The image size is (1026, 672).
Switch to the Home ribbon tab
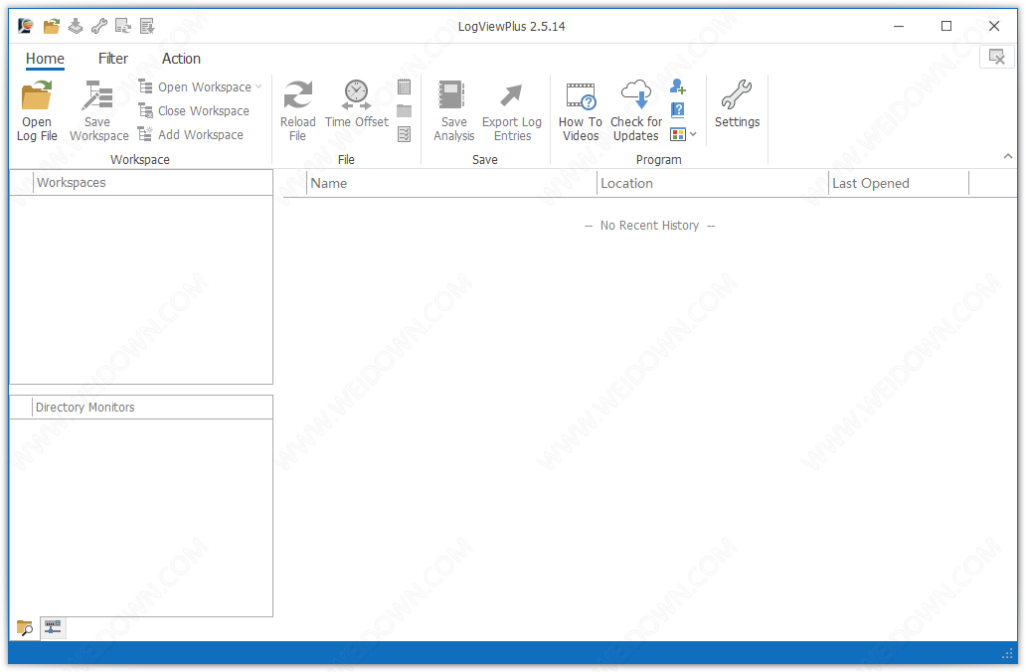45,59
